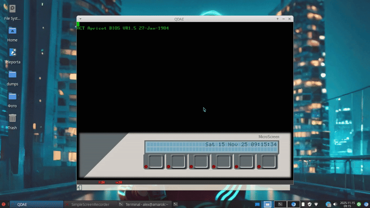This screenshot has height=208, width=370.
Task: Switch to Terminal alex@amarok taskbar entry
Action: [144, 204]
